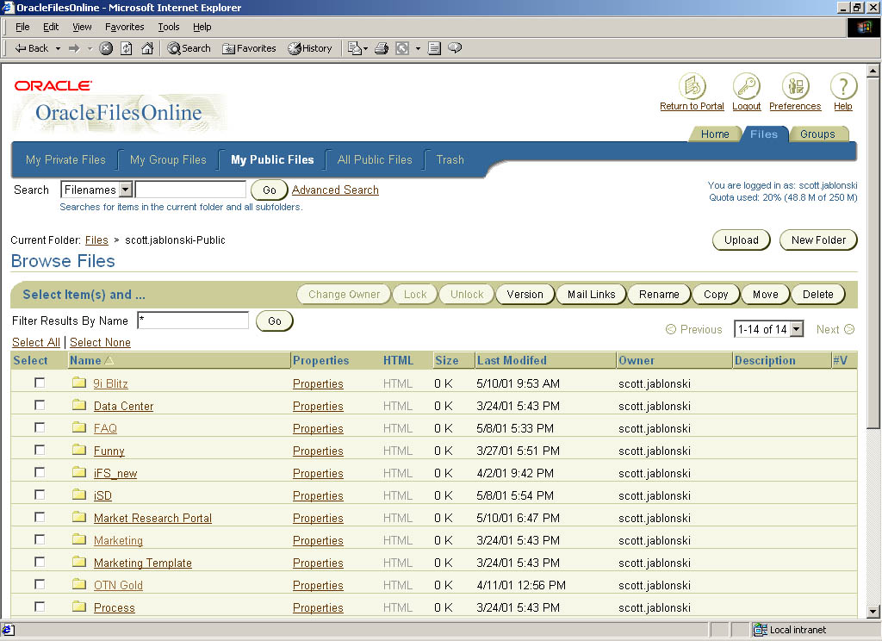Viewport: 882px width, 641px height.
Task: Open the Favorites toolbar button
Action: [249, 48]
